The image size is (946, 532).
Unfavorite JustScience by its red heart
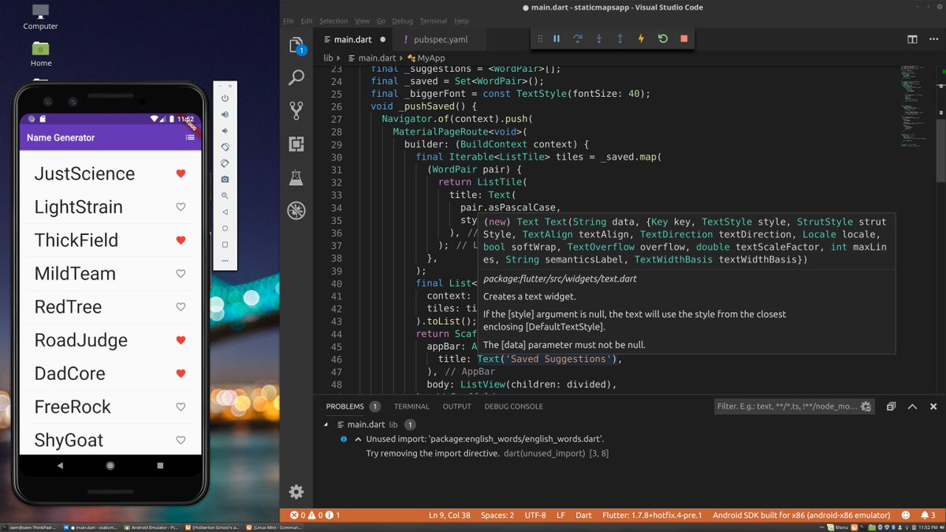(181, 173)
